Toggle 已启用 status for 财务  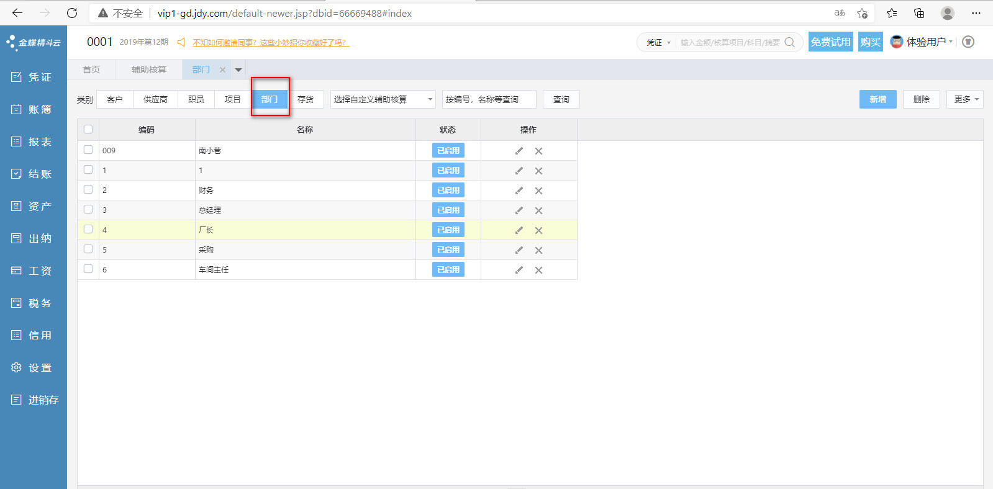point(448,190)
